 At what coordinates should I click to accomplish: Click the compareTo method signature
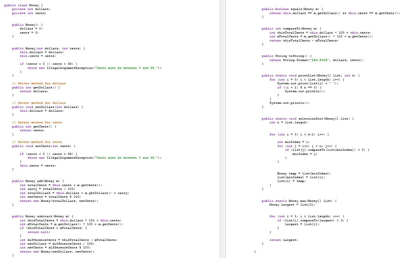(x=291, y=28)
